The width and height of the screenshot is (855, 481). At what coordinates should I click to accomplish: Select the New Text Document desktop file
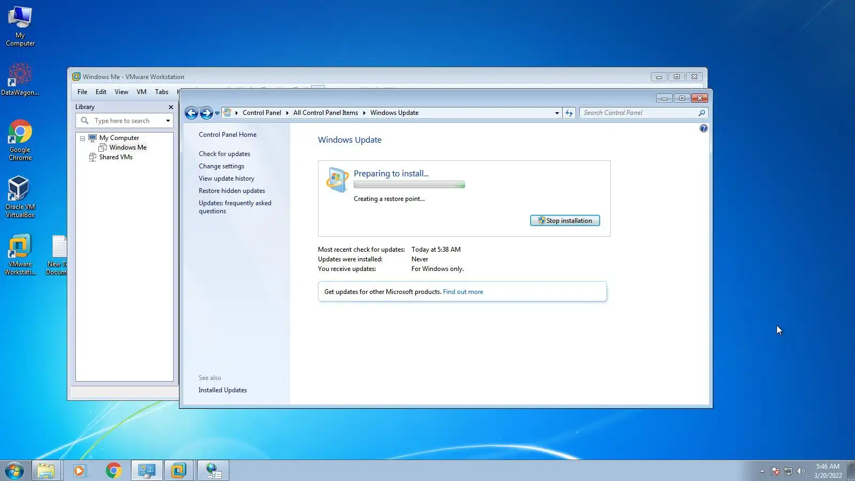pyautogui.click(x=57, y=255)
